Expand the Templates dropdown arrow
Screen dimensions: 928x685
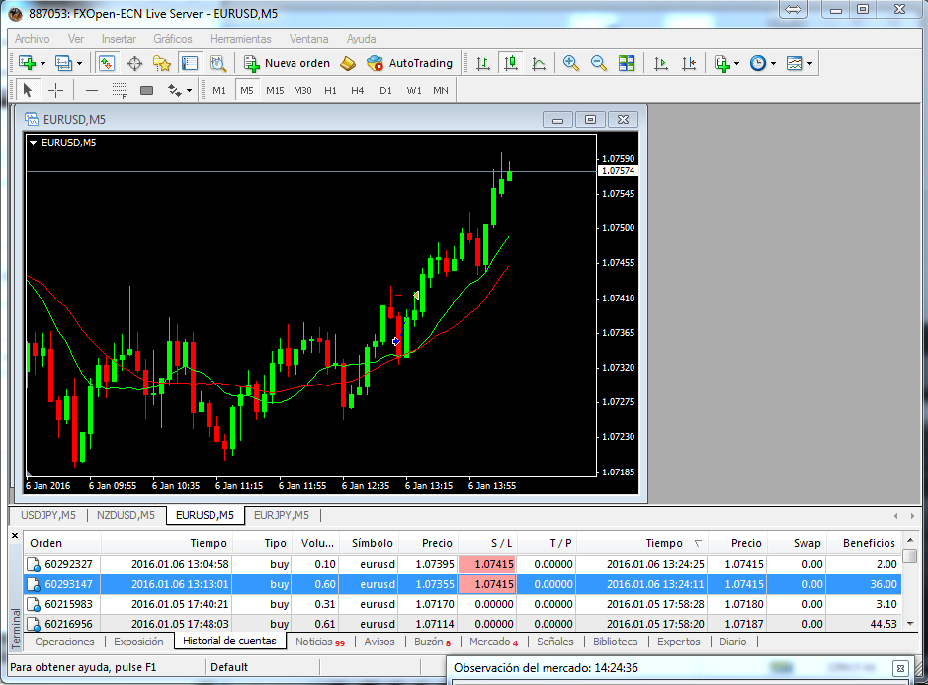809,64
